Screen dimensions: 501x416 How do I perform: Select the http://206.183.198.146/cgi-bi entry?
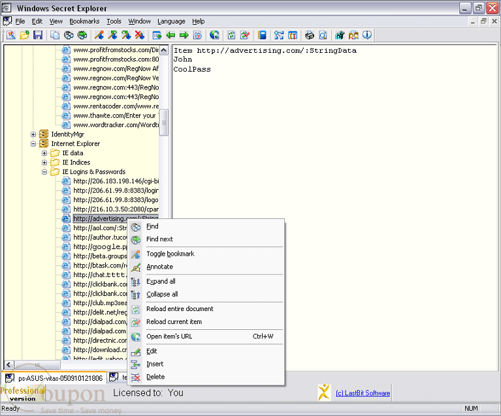116,181
